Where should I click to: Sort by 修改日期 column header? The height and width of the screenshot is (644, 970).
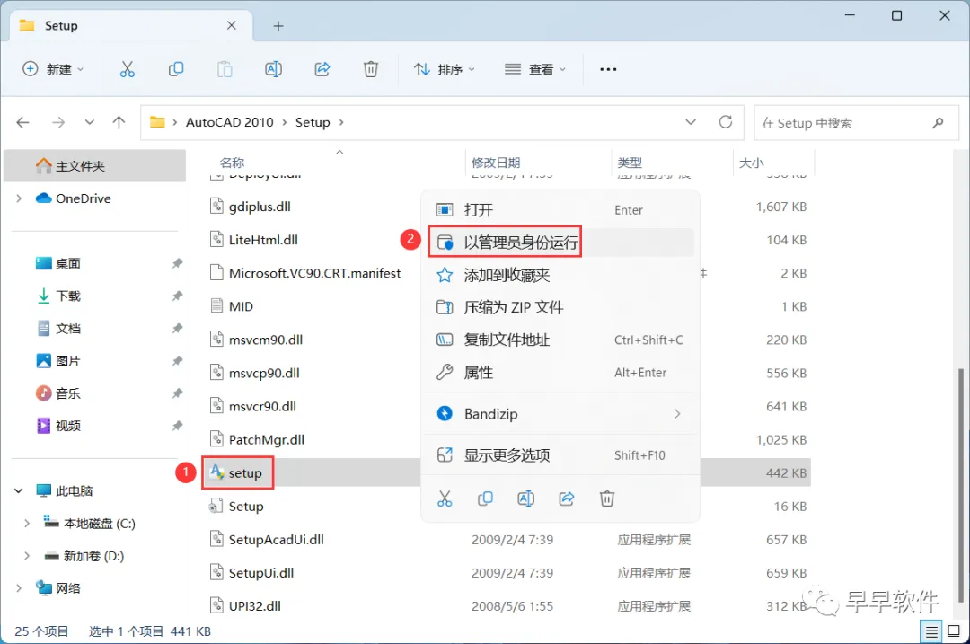(x=496, y=163)
